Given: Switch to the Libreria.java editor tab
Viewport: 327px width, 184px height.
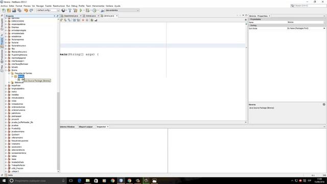Looking at the screenshot, I should pos(109,16).
